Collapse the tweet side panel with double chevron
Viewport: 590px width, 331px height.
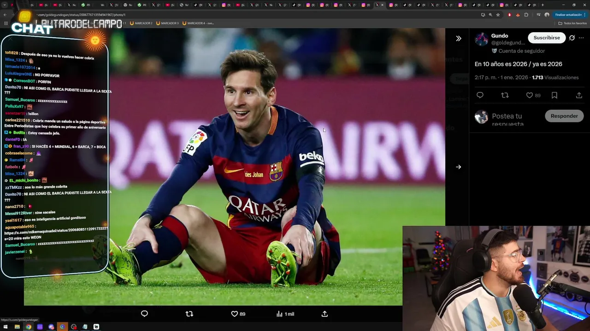coord(458,39)
